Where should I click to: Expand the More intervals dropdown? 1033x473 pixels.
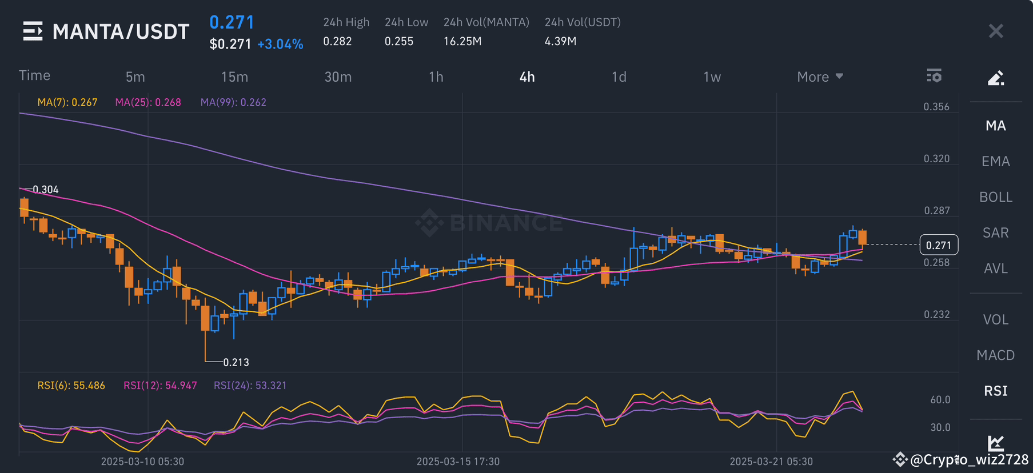820,77
